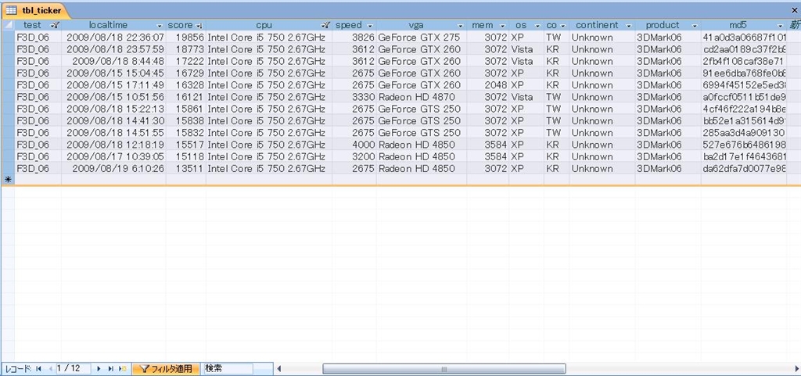
Task: Click md5 cell starting with 6994f45
Action: 744,85
